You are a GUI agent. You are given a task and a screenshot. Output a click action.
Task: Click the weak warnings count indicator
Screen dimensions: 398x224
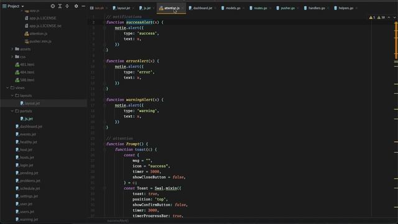[x=381, y=17]
